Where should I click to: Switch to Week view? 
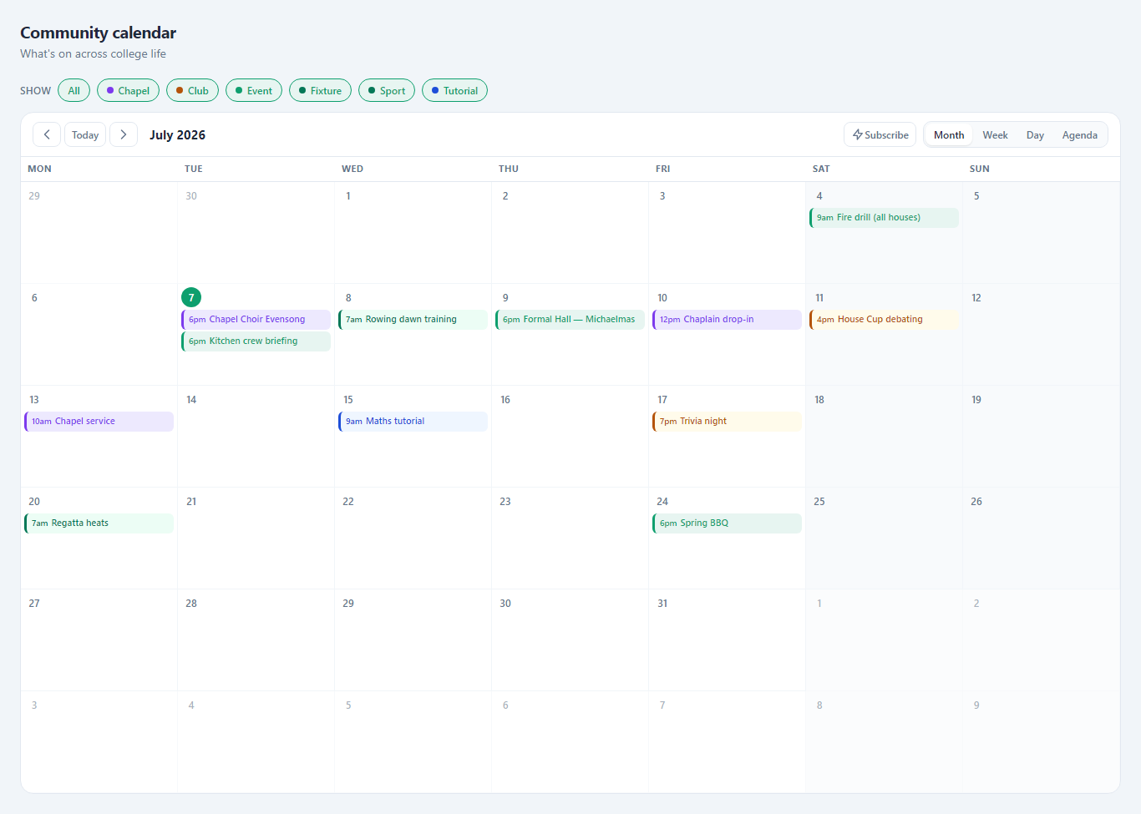tap(995, 134)
